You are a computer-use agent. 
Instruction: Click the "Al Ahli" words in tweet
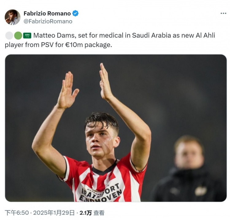[205, 35]
